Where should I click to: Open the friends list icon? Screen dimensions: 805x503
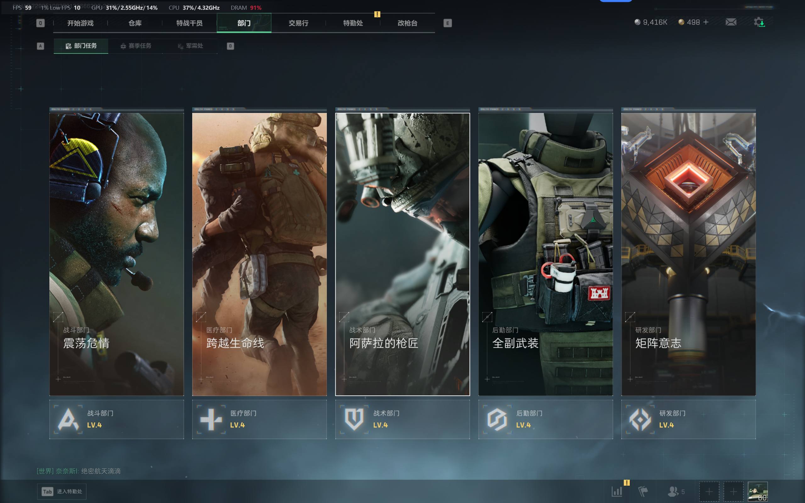coord(673,491)
